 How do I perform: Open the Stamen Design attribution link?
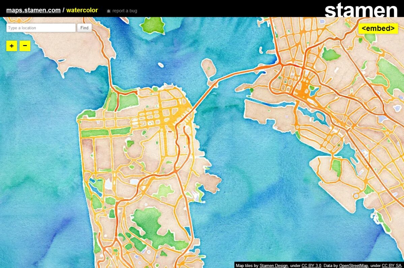[x=273, y=265]
